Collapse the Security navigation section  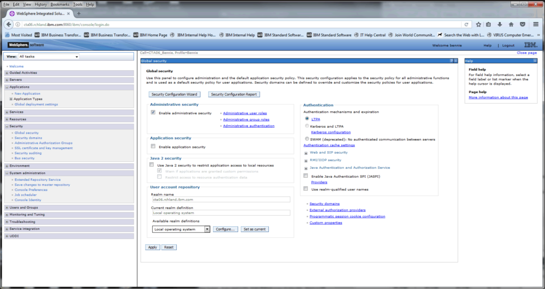(7, 127)
